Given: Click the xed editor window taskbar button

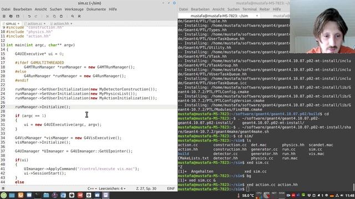Looking at the screenshot, I should 106,195.
